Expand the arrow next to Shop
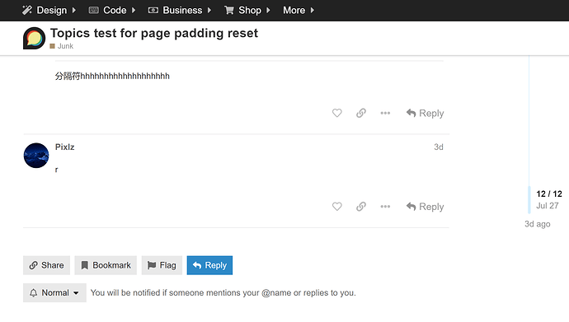The height and width of the screenshot is (322, 569). click(x=268, y=10)
